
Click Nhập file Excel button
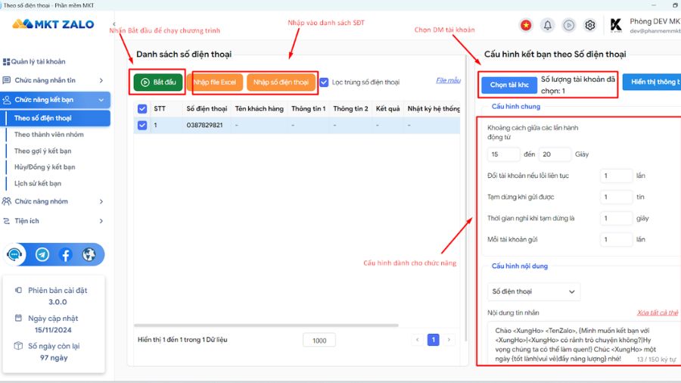(x=215, y=82)
